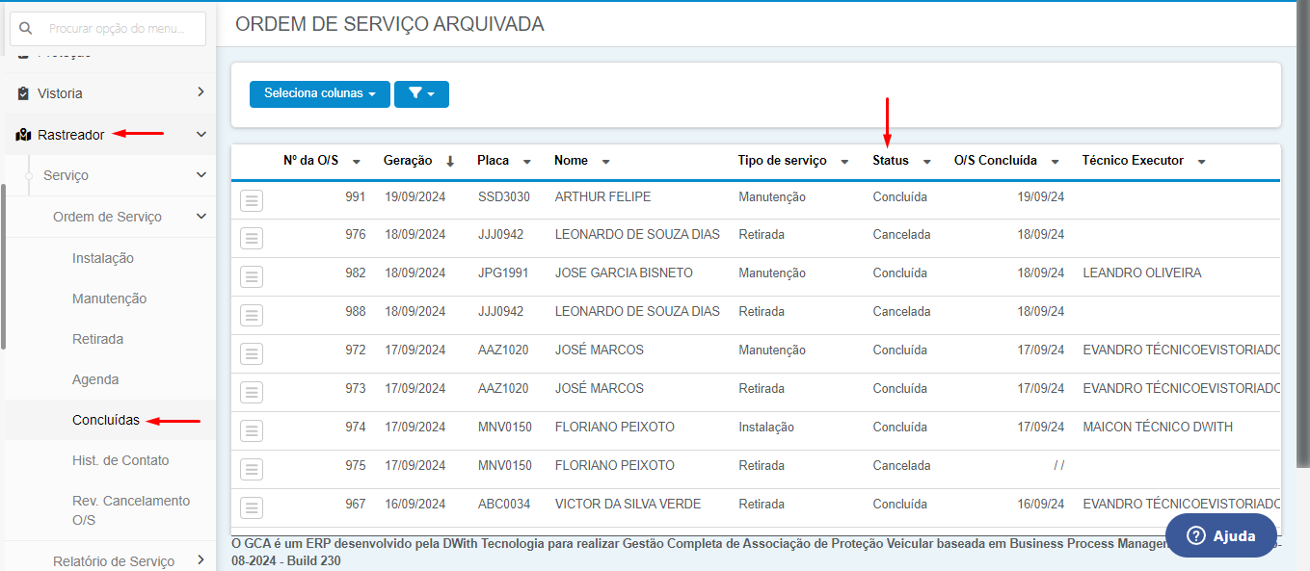1310x571 pixels.
Task: Select the Concluídas menu item
Action: (x=106, y=420)
